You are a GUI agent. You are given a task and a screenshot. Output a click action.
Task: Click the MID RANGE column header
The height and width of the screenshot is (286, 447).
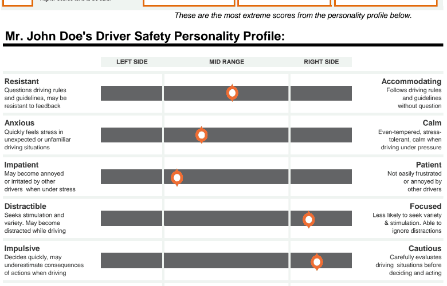[226, 62]
